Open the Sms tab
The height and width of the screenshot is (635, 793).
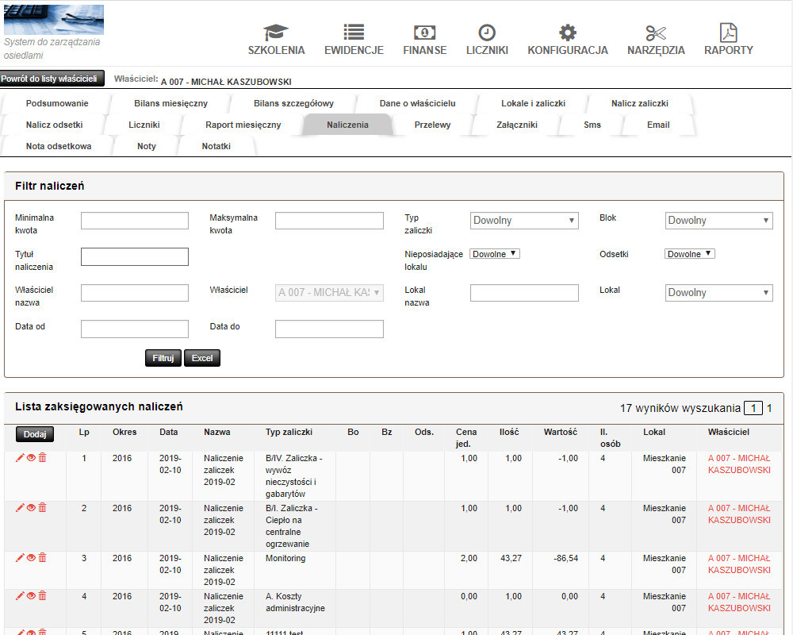[592, 125]
